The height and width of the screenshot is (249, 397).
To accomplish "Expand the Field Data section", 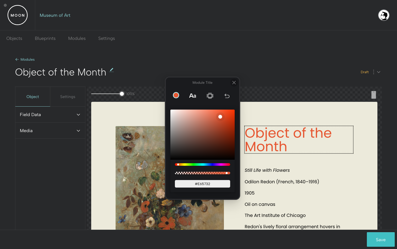I will pos(50,115).
